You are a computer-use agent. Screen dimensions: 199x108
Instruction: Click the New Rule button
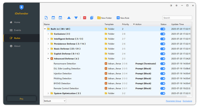pyautogui.click(x=123, y=18)
